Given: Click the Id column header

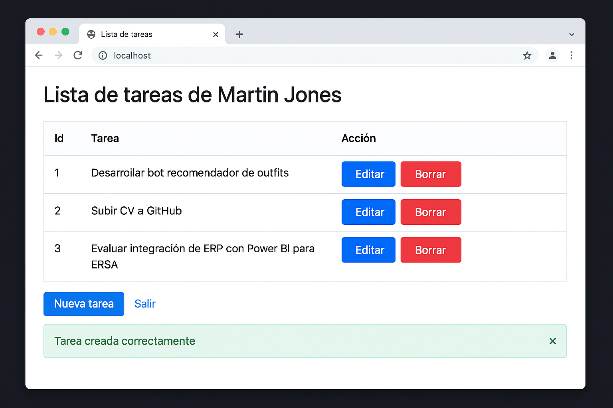Looking at the screenshot, I should (x=59, y=138).
